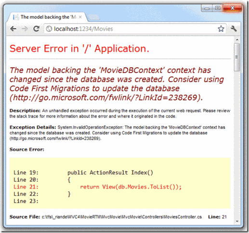
Task: Select the 'The model backing the' tab
Action: 48,17
